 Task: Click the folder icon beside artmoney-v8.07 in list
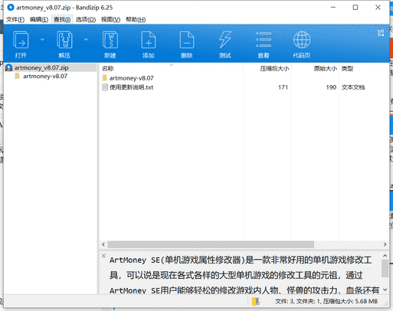coord(105,78)
